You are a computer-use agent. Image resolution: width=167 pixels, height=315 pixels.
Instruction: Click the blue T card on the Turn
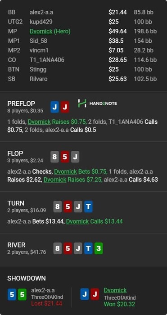point(88,207)
